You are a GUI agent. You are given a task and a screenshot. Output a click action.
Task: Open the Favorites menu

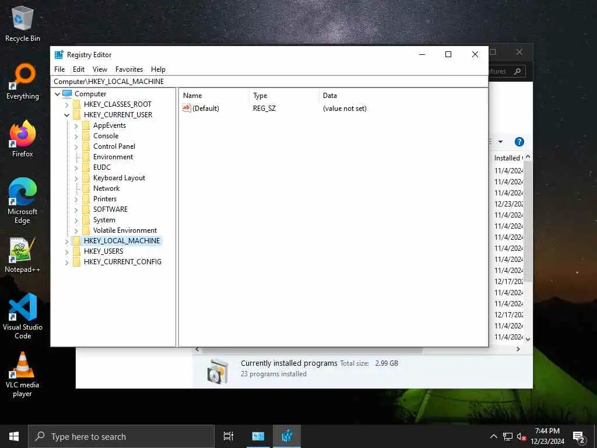click(129, 69)
